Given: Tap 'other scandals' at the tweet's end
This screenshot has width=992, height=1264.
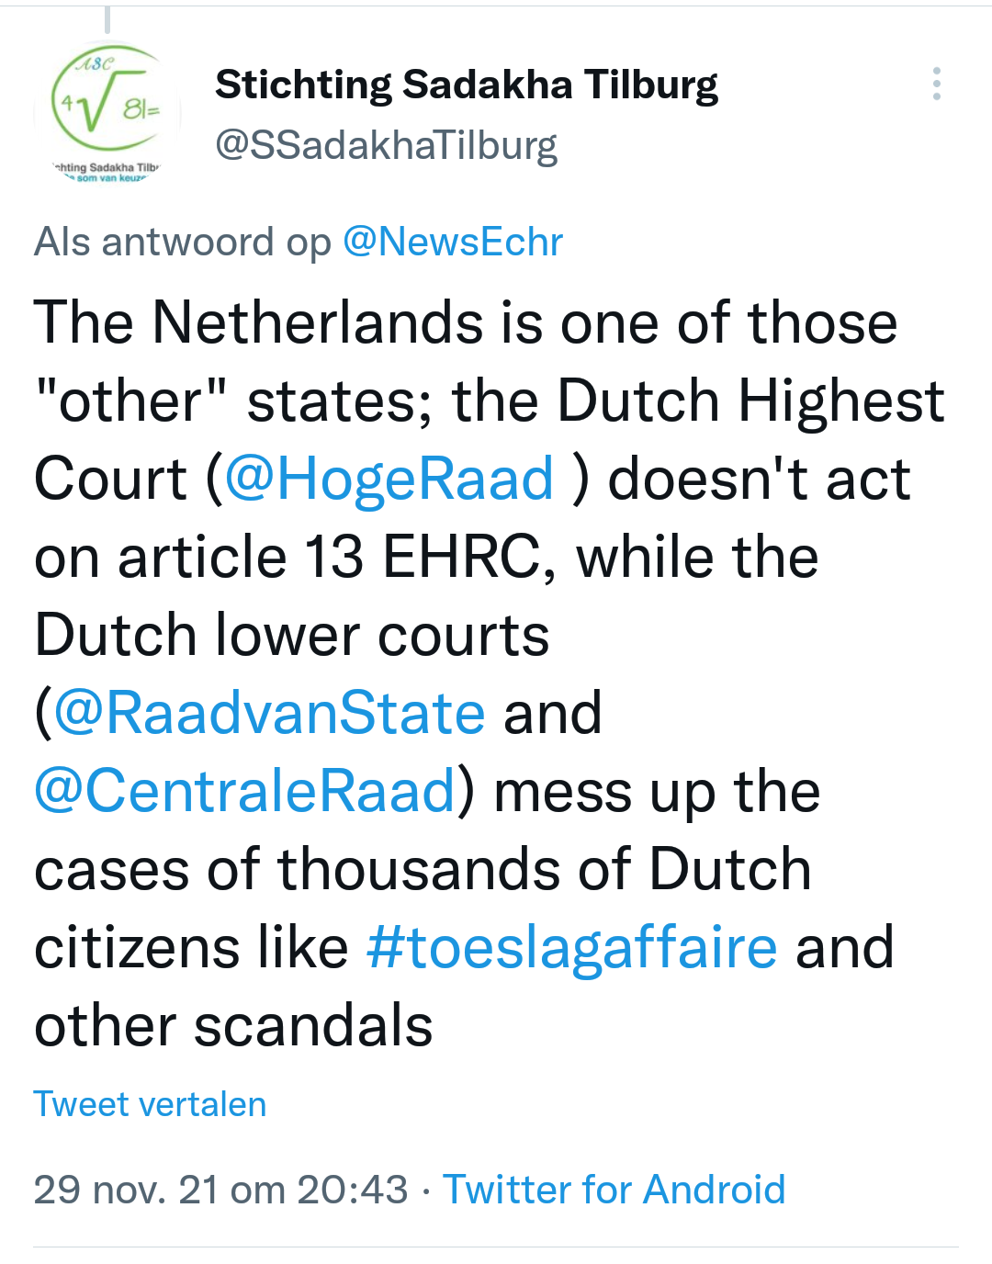Looking at the screenshot, I should point(233,1026).
